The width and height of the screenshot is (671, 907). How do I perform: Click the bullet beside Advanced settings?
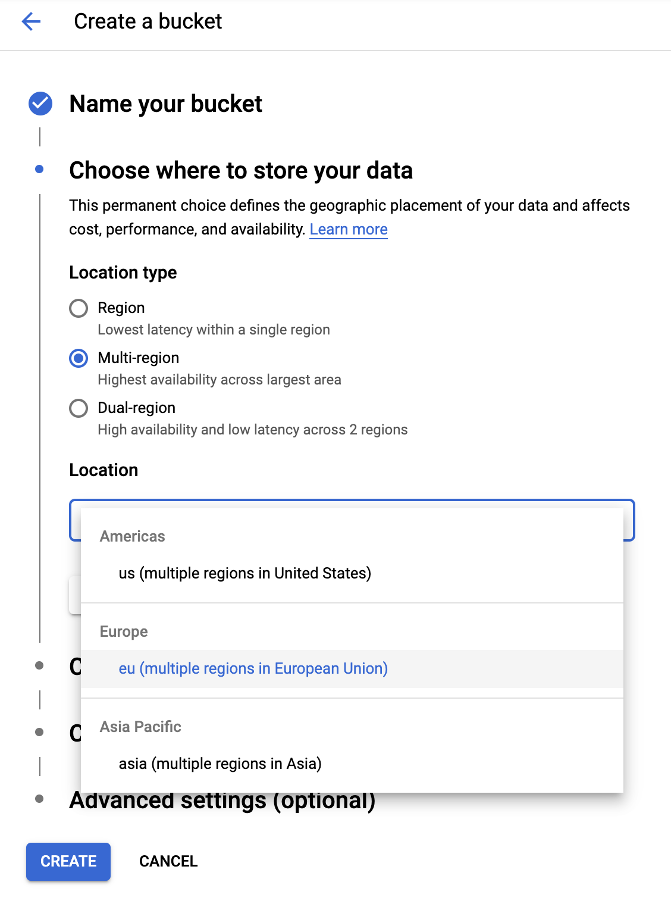coord(40,799)
